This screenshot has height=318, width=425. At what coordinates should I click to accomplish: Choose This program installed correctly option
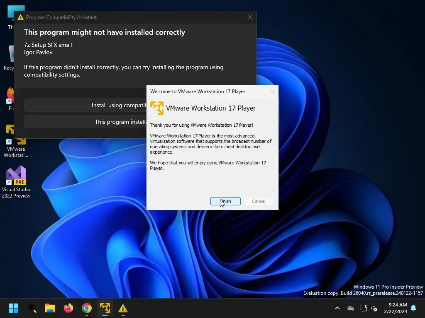coord(85,122)
